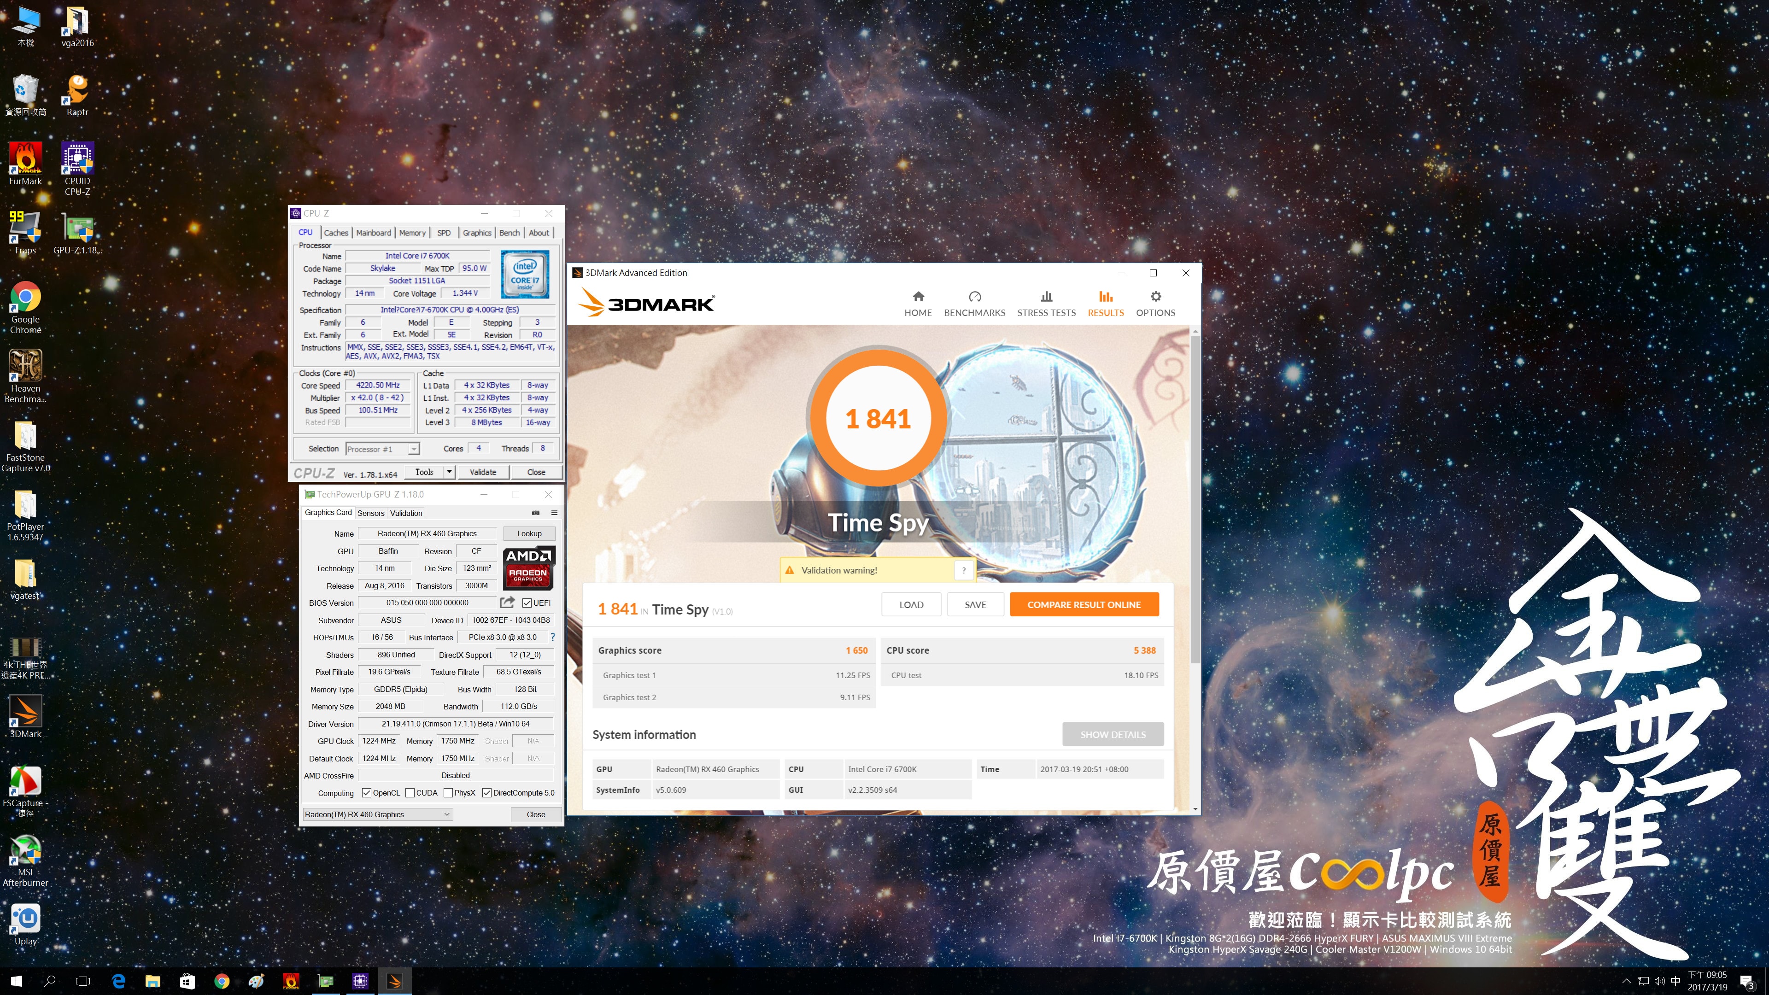Click Bus Interface question mark in GPU-Z
Viewport: 1769px width, 995px height.
[x=553, y=637]
